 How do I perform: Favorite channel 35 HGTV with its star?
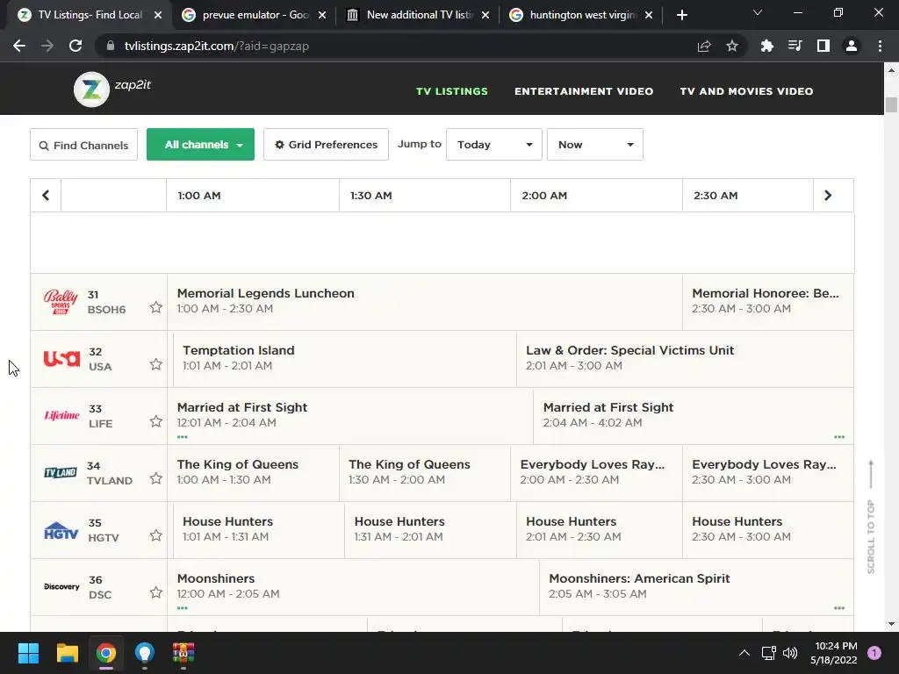pyautogui.click(x=156, y=536)
